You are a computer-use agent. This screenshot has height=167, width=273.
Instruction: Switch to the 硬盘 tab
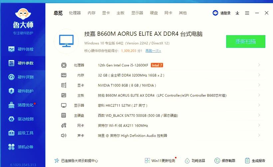coord(154,13)
